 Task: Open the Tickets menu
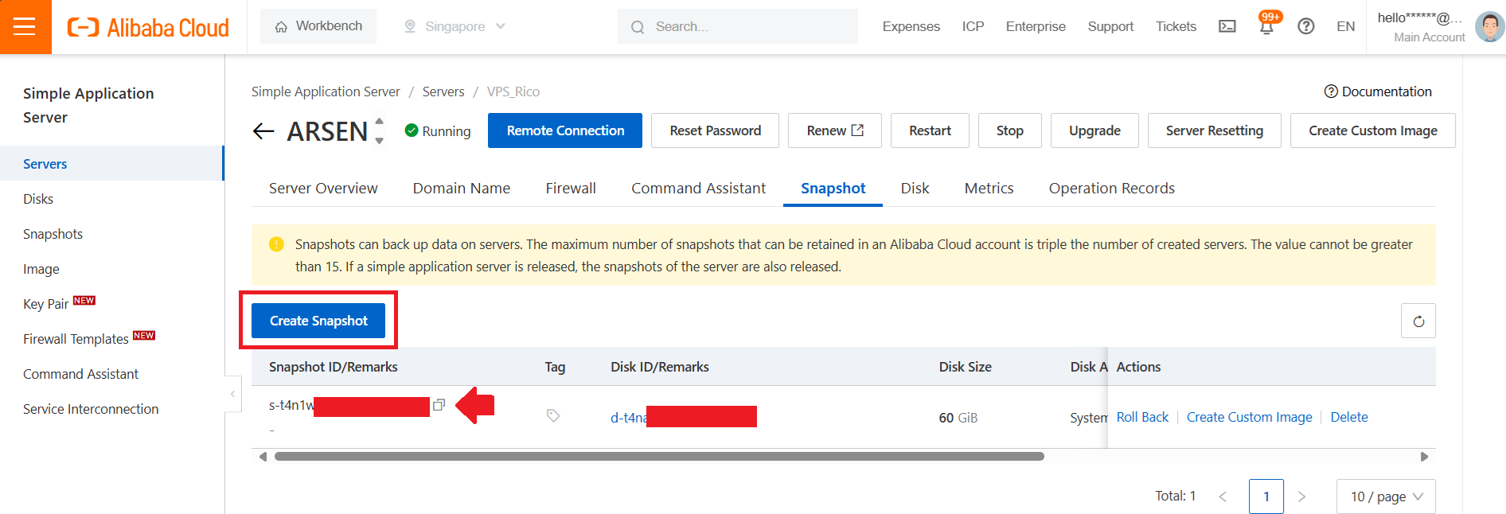(1176, 26)
